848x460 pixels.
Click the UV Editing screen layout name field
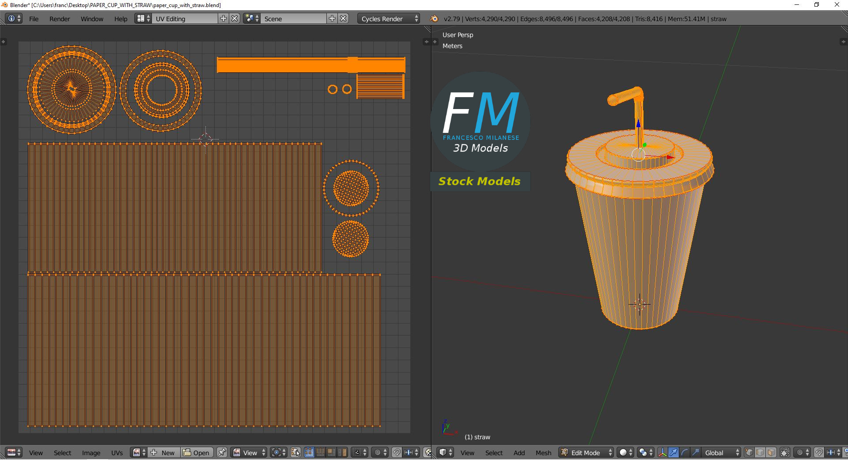click(x=185, y=19)
